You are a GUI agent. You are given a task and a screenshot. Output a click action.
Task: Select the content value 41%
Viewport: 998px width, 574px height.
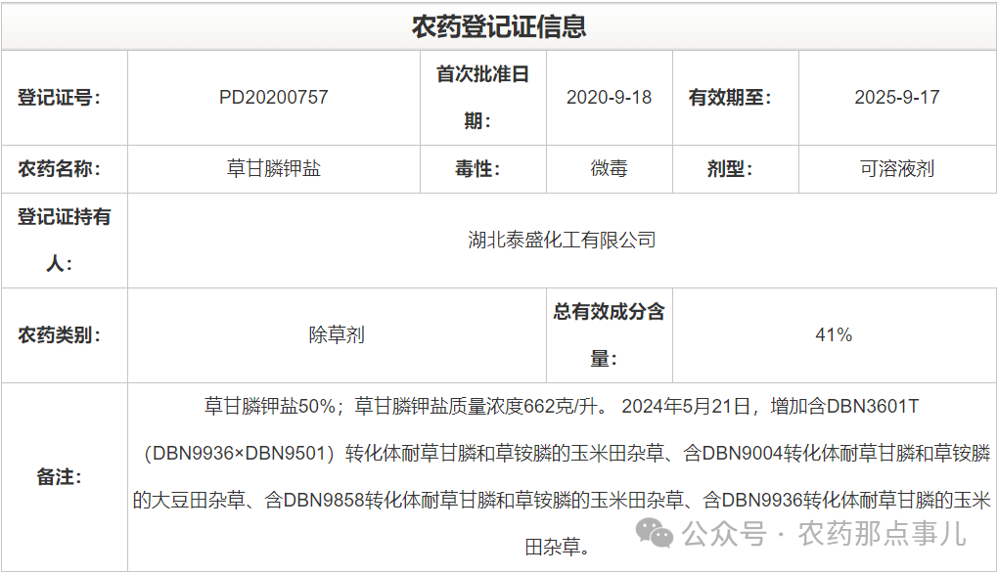point(834,334)
